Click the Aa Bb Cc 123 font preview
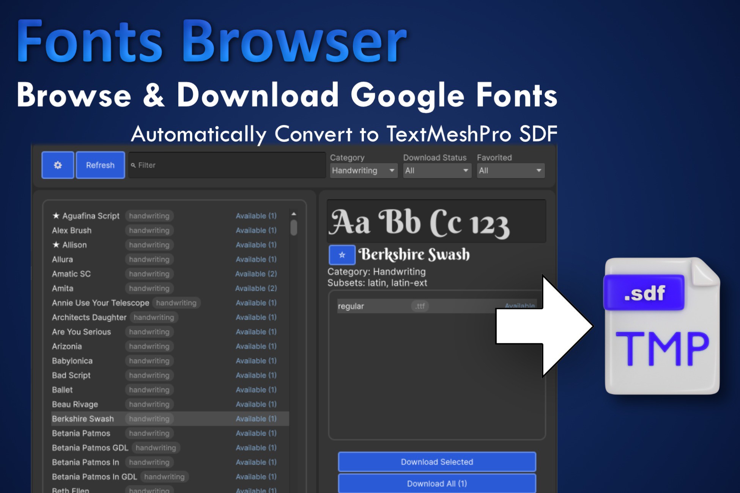Screen dimensions: 740x493 [x=436, y=221]
